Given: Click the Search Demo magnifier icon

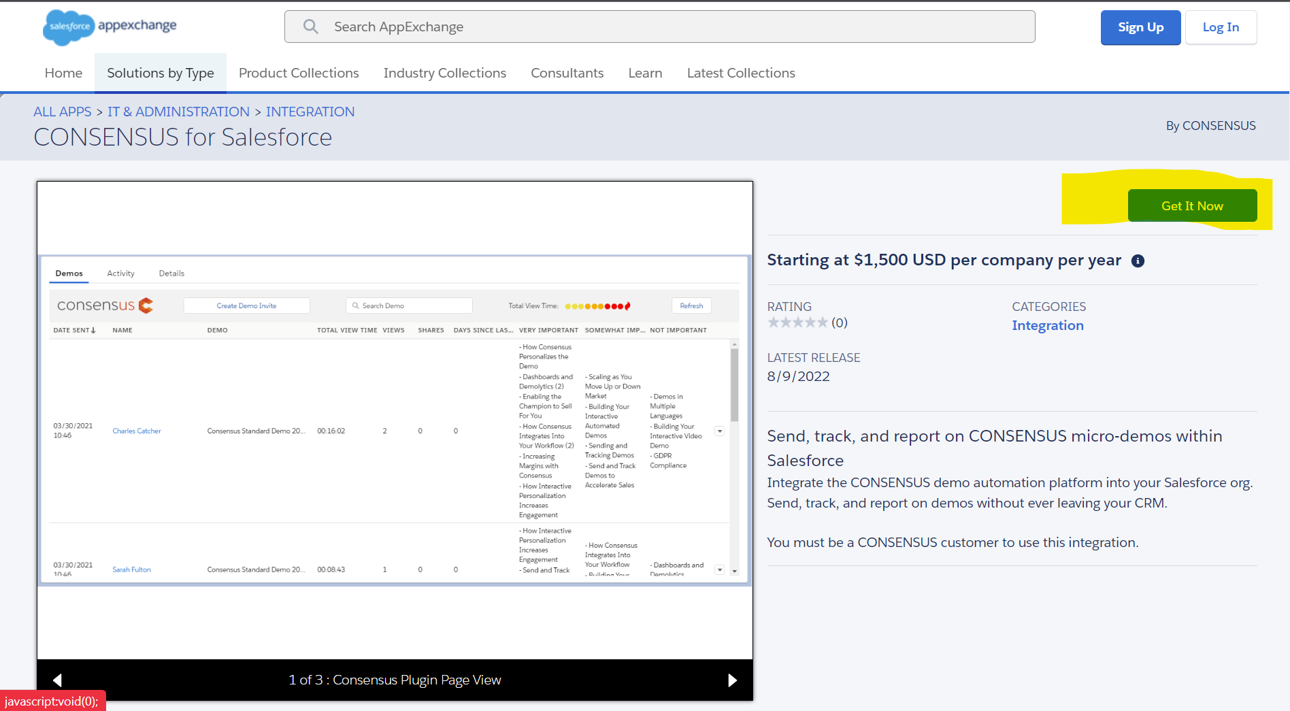Looking at the screenshot, I should 354,305.
